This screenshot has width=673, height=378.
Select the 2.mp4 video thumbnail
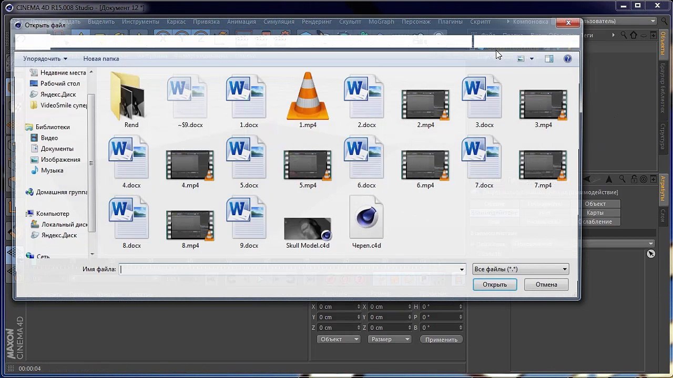click(x=425, y=104)
